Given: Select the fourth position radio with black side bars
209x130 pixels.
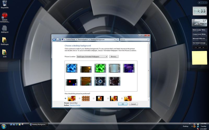Looking at the screenshot, I should (108, 99).
